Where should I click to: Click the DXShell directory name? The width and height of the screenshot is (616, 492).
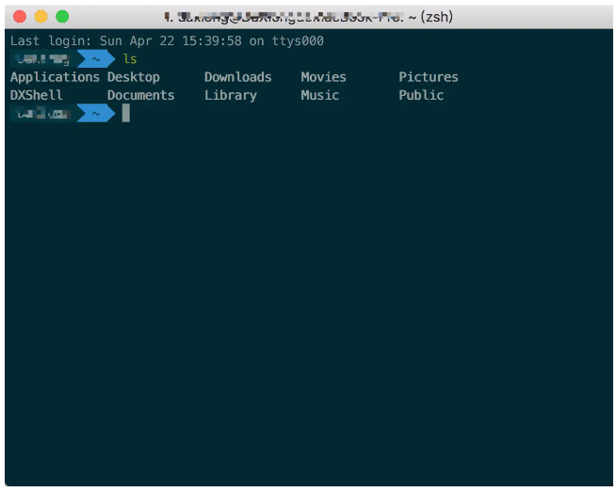pyautogui.click(x=37, y=95)
